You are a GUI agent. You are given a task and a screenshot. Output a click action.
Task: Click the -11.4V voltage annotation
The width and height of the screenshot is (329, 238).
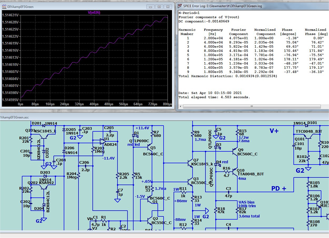tap(108, 158)
